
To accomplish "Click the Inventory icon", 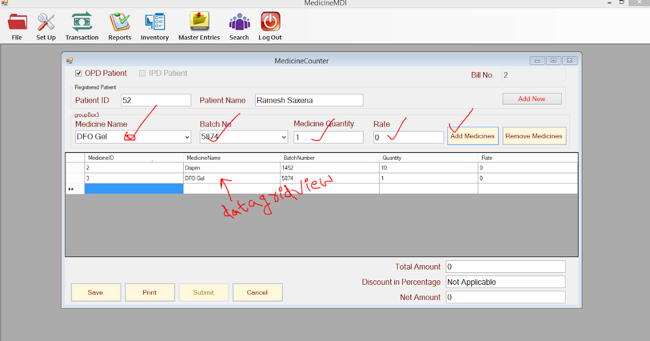I will click(x=154, y=25).
